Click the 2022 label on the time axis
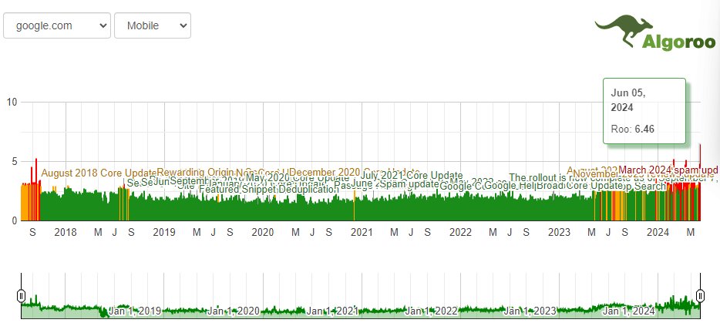This screenshot has height=333, width=720. click(460, 233)
